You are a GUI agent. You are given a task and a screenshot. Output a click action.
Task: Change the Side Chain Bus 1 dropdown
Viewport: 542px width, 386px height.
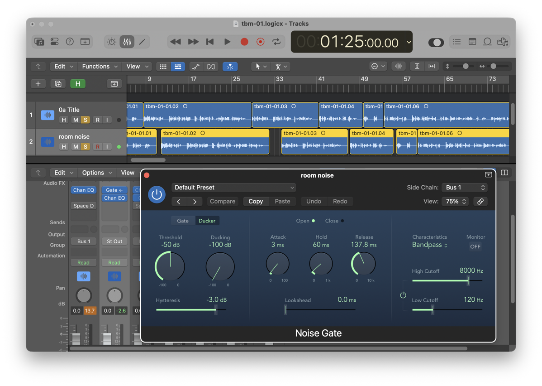464,187
